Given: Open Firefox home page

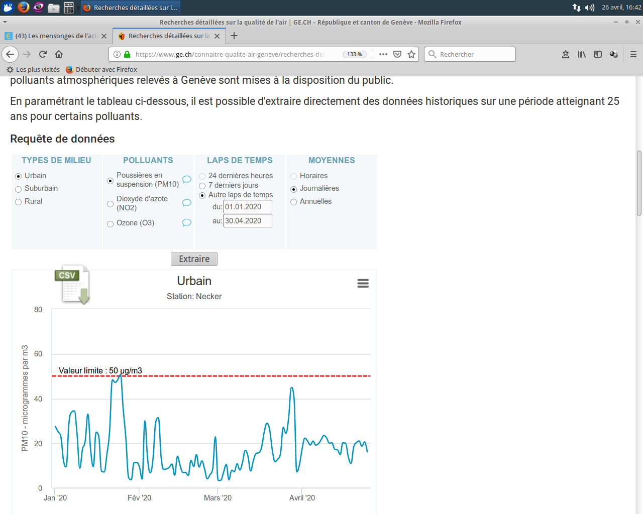Looking at the screenshot, I should 59,54.
